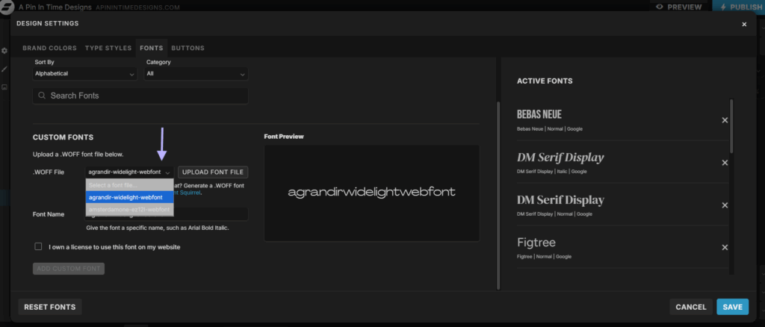Switch to the Brand Colors tab

tap(50, 49)
